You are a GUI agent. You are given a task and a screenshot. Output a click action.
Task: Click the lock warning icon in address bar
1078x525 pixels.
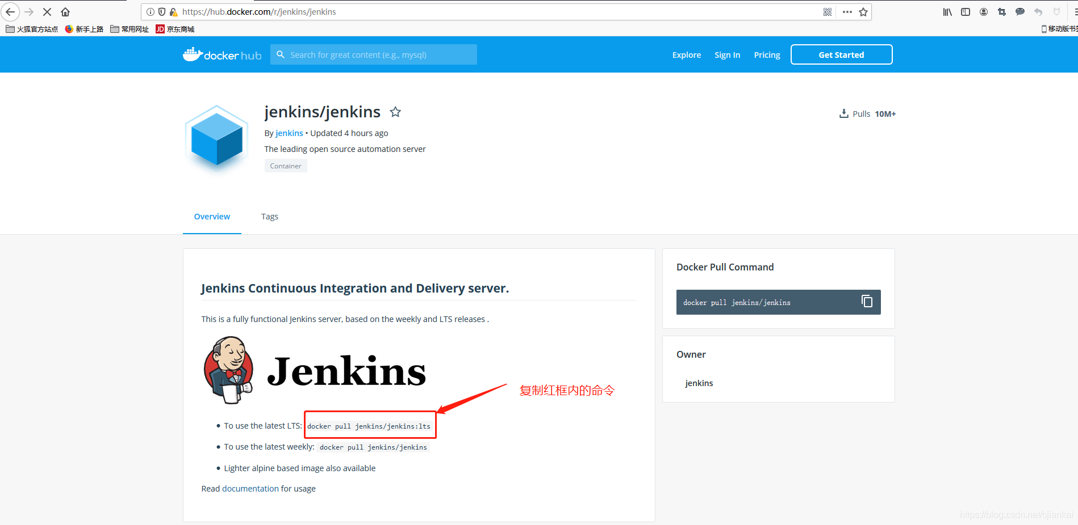tap(174, 12)
